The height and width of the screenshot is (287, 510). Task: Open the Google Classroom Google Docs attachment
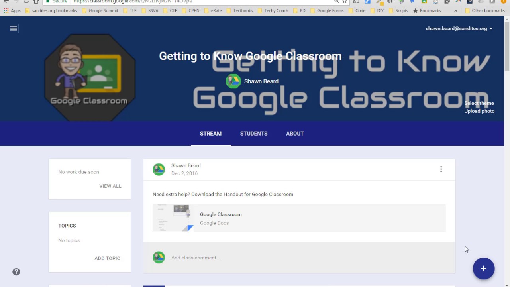[x=299, y=218]
